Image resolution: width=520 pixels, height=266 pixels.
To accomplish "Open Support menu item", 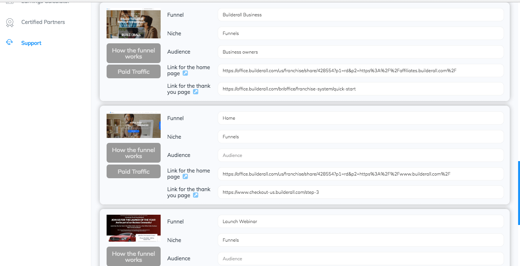I will (x=31, y=43).
